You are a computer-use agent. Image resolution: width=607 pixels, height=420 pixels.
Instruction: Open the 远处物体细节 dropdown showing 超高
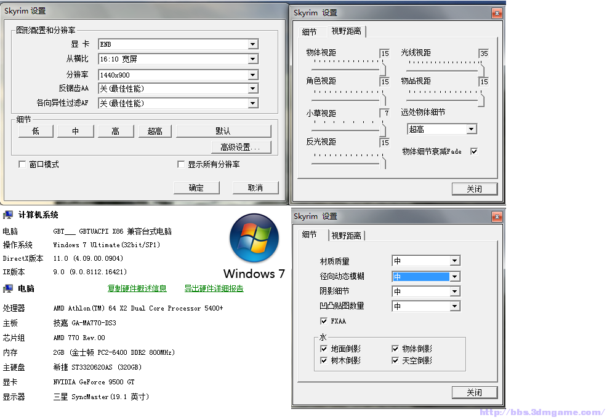[442, 129]
